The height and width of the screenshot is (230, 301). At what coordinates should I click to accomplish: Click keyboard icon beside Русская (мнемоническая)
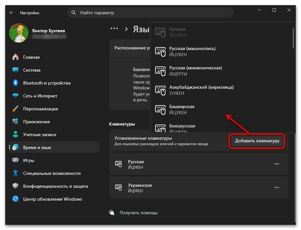point(160,71)
